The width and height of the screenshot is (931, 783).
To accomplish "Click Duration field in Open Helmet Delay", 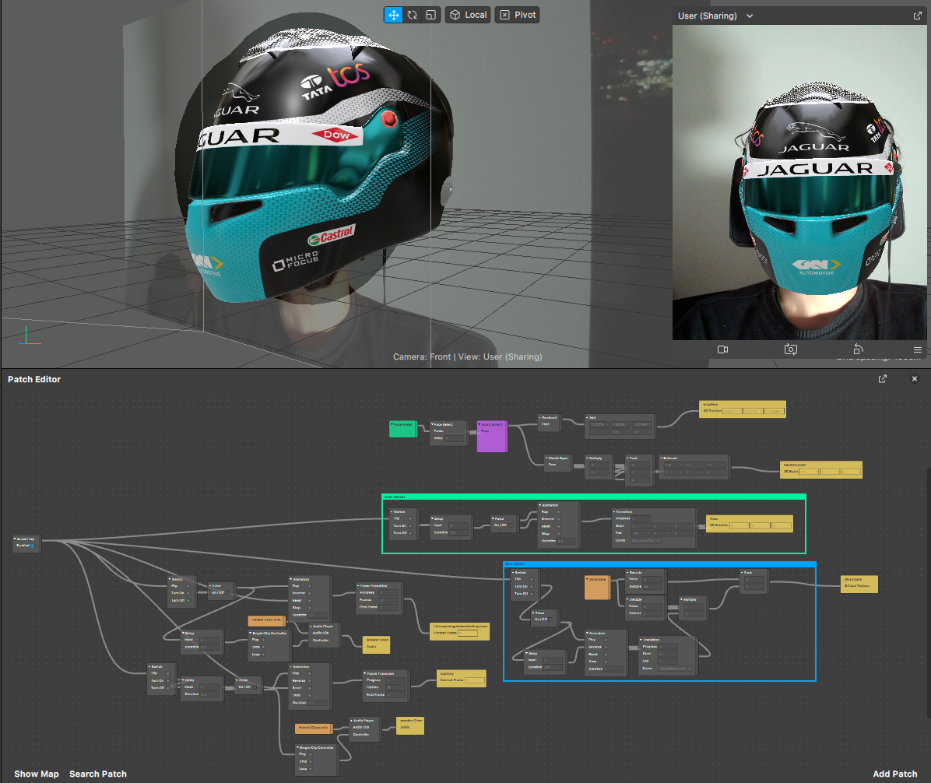I will click(458, 532).
